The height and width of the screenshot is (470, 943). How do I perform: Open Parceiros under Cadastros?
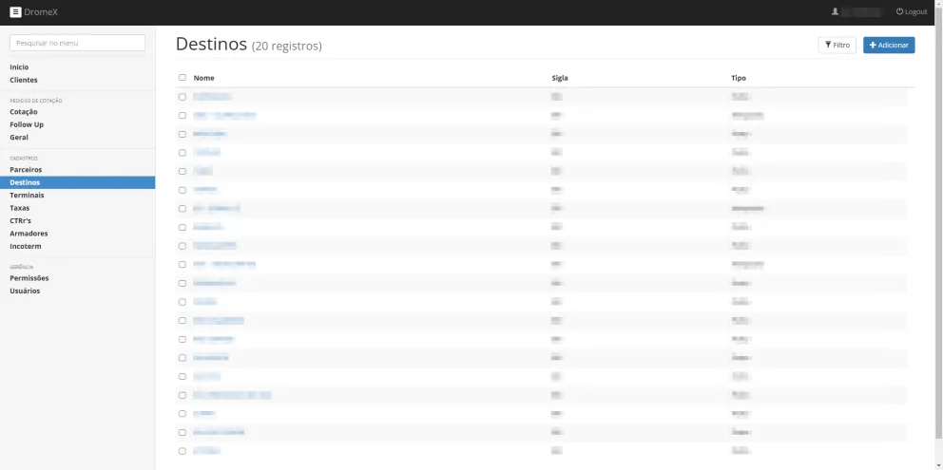[x=26, y=169]
